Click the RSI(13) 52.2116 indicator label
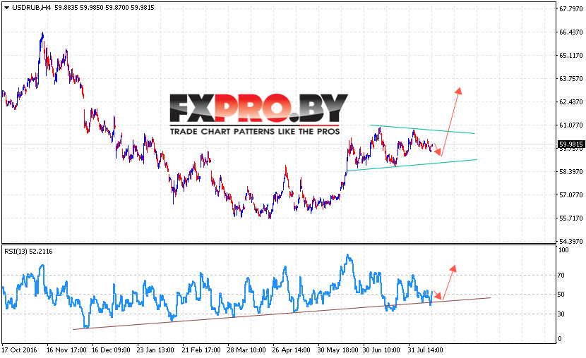 (28, 252)
